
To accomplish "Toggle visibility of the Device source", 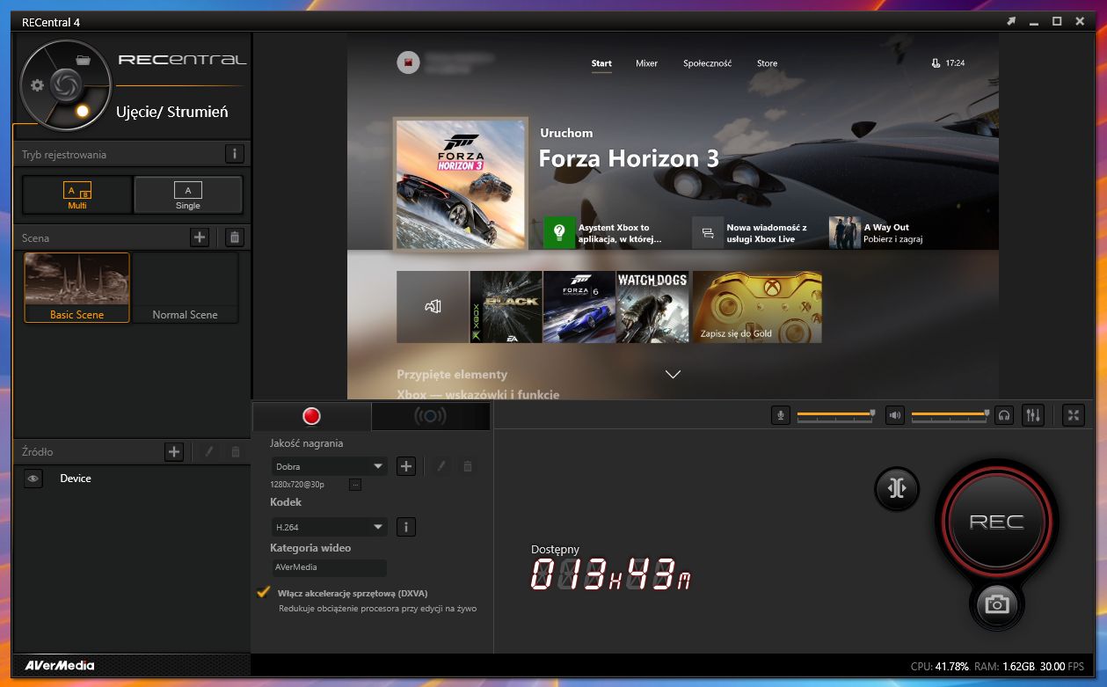I will point(33,479).
